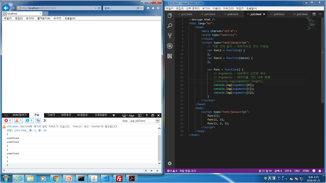The width and height of the screenshot is (326, 183).
Task: Open the F12 developer tools help question mark
Action: point(147,115)
